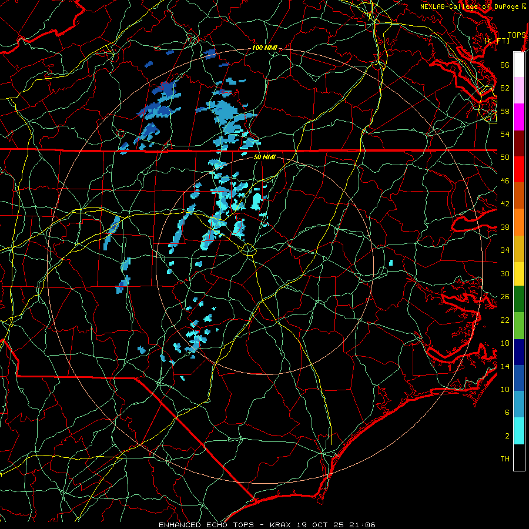This screenshot has width=529, height=529.
Task: Click the legend value '50'
Action: click(505, 157)
